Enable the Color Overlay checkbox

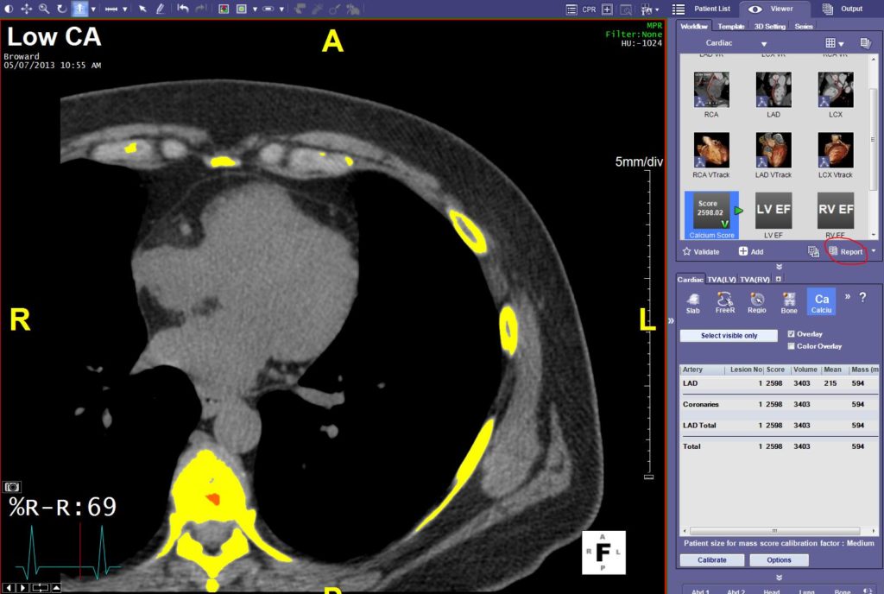[x=791, y=346]
